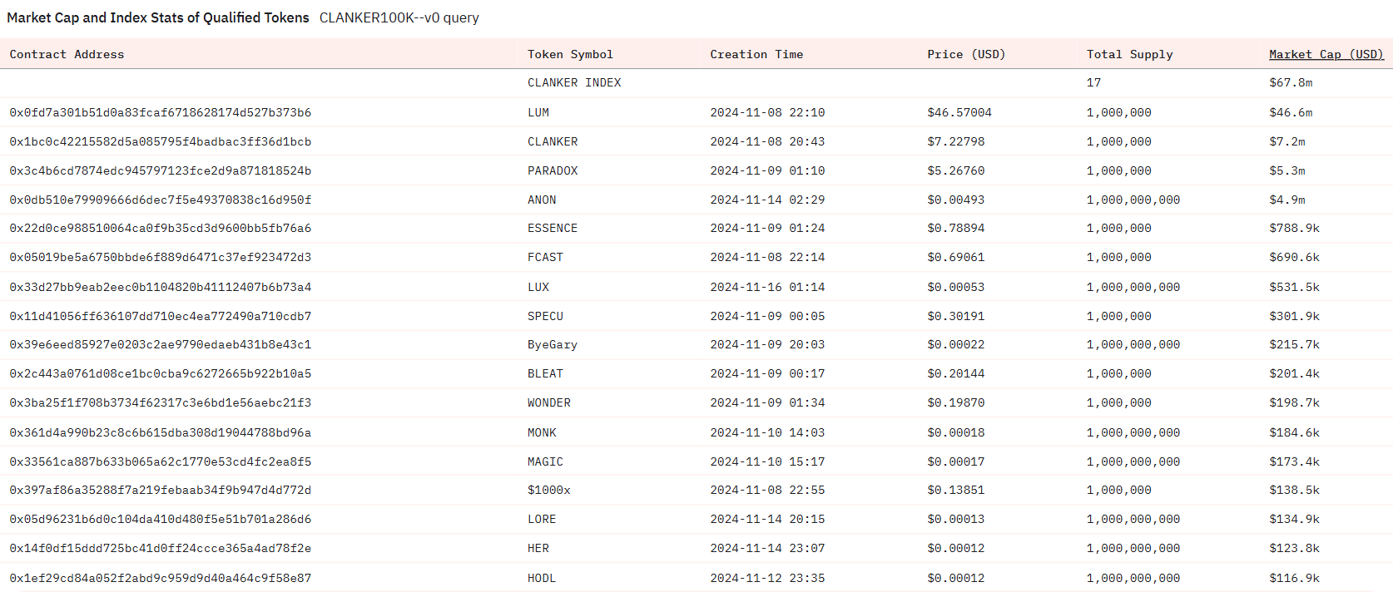Click the ESSENCE market cap $788.9k
1393x592 pixels.
click(x=1294, y=228)
